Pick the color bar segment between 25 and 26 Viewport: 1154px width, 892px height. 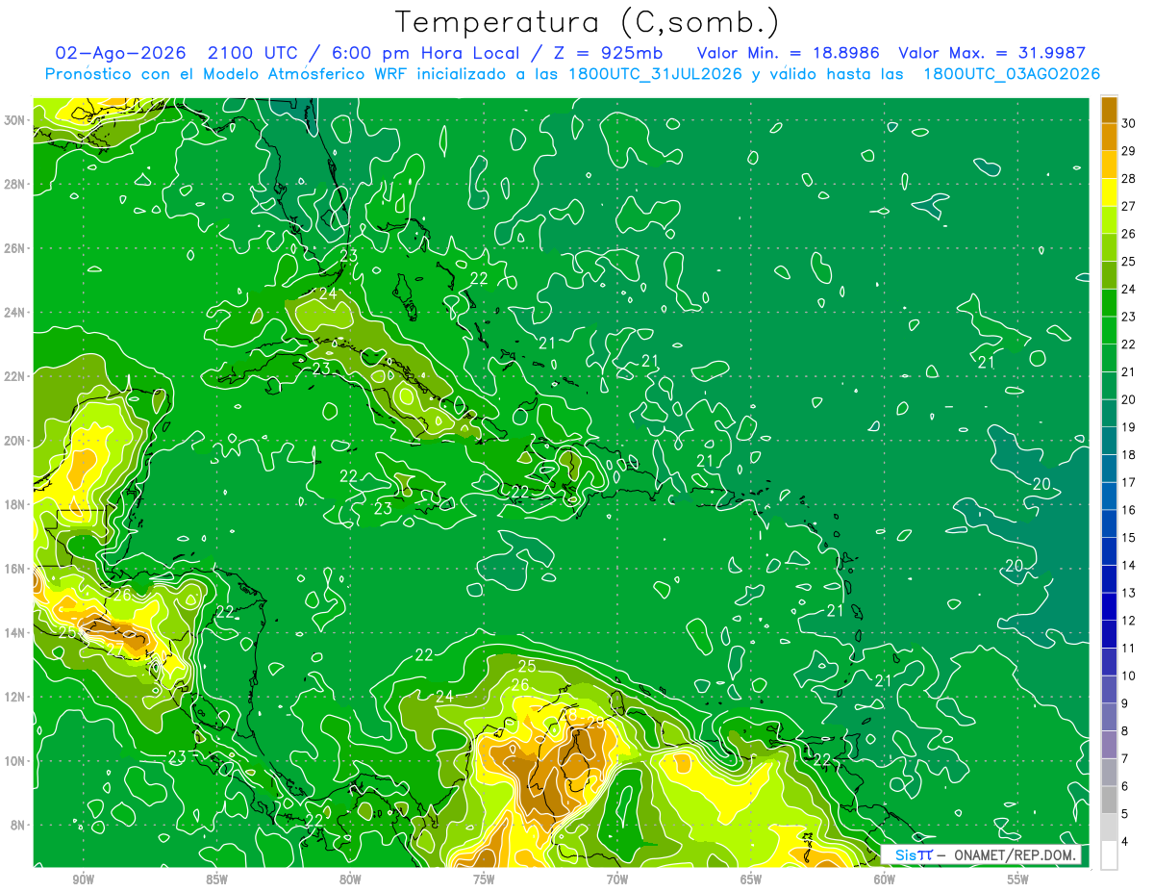coord(1109,248)
